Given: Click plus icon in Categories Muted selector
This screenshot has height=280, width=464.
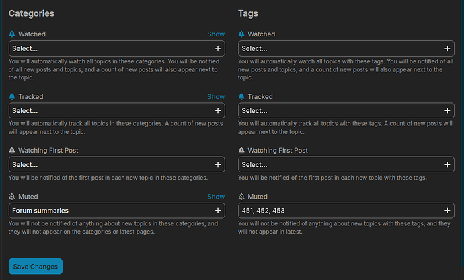Looking at the screenshot, I should pos(218,211).
